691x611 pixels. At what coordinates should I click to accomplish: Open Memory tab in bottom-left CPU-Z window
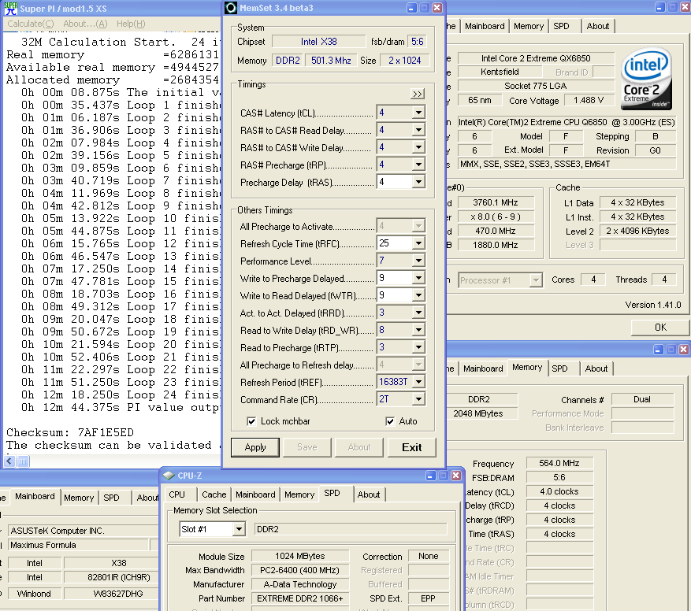(79, 498)
